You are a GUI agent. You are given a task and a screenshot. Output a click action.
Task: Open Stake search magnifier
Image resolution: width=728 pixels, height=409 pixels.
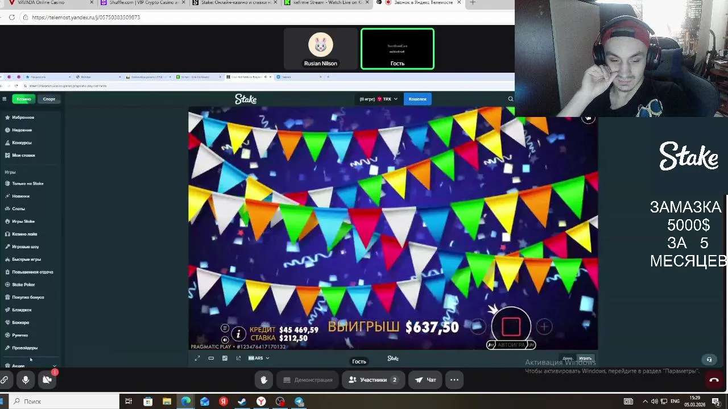510,99
